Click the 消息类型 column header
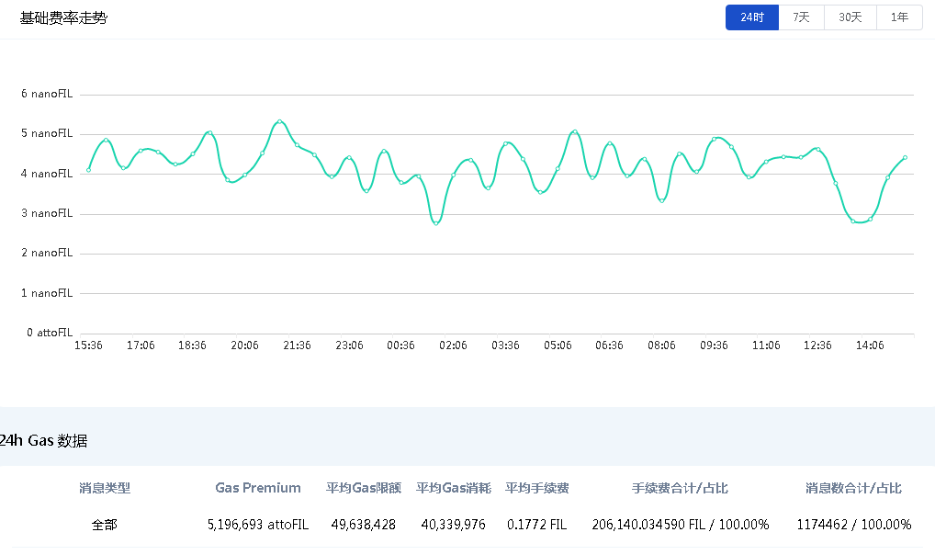935x555 pixels. click(x=105, y=488)
